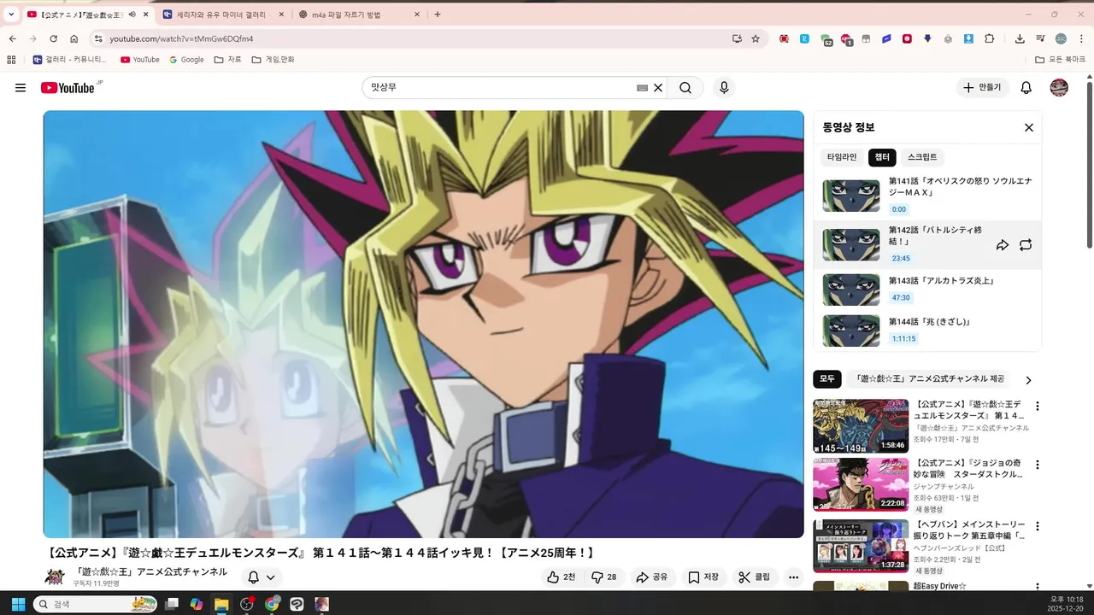
Task: Open Chrome downloads tray icon
Action: coord(1020,38)
